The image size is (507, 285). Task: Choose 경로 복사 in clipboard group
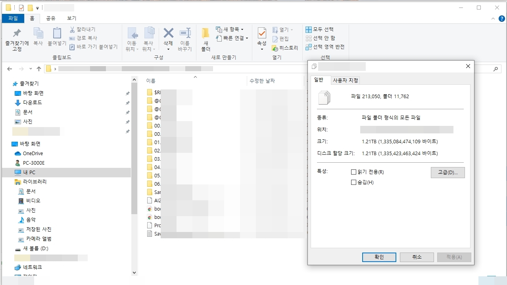tap(83, 38)
